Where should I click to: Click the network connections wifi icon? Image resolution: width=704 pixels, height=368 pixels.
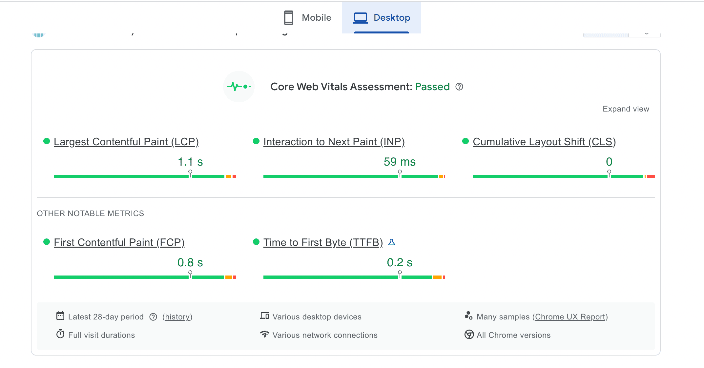[264, 334]
